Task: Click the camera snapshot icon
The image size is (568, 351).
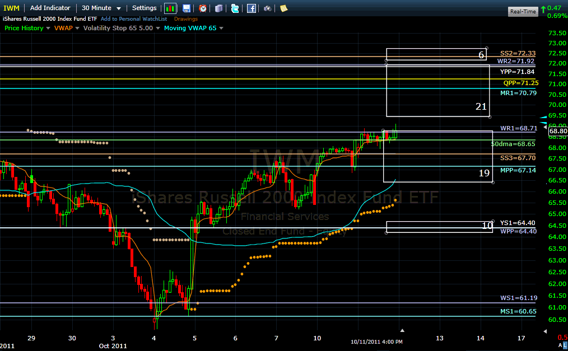Action: tap(267, 8)
